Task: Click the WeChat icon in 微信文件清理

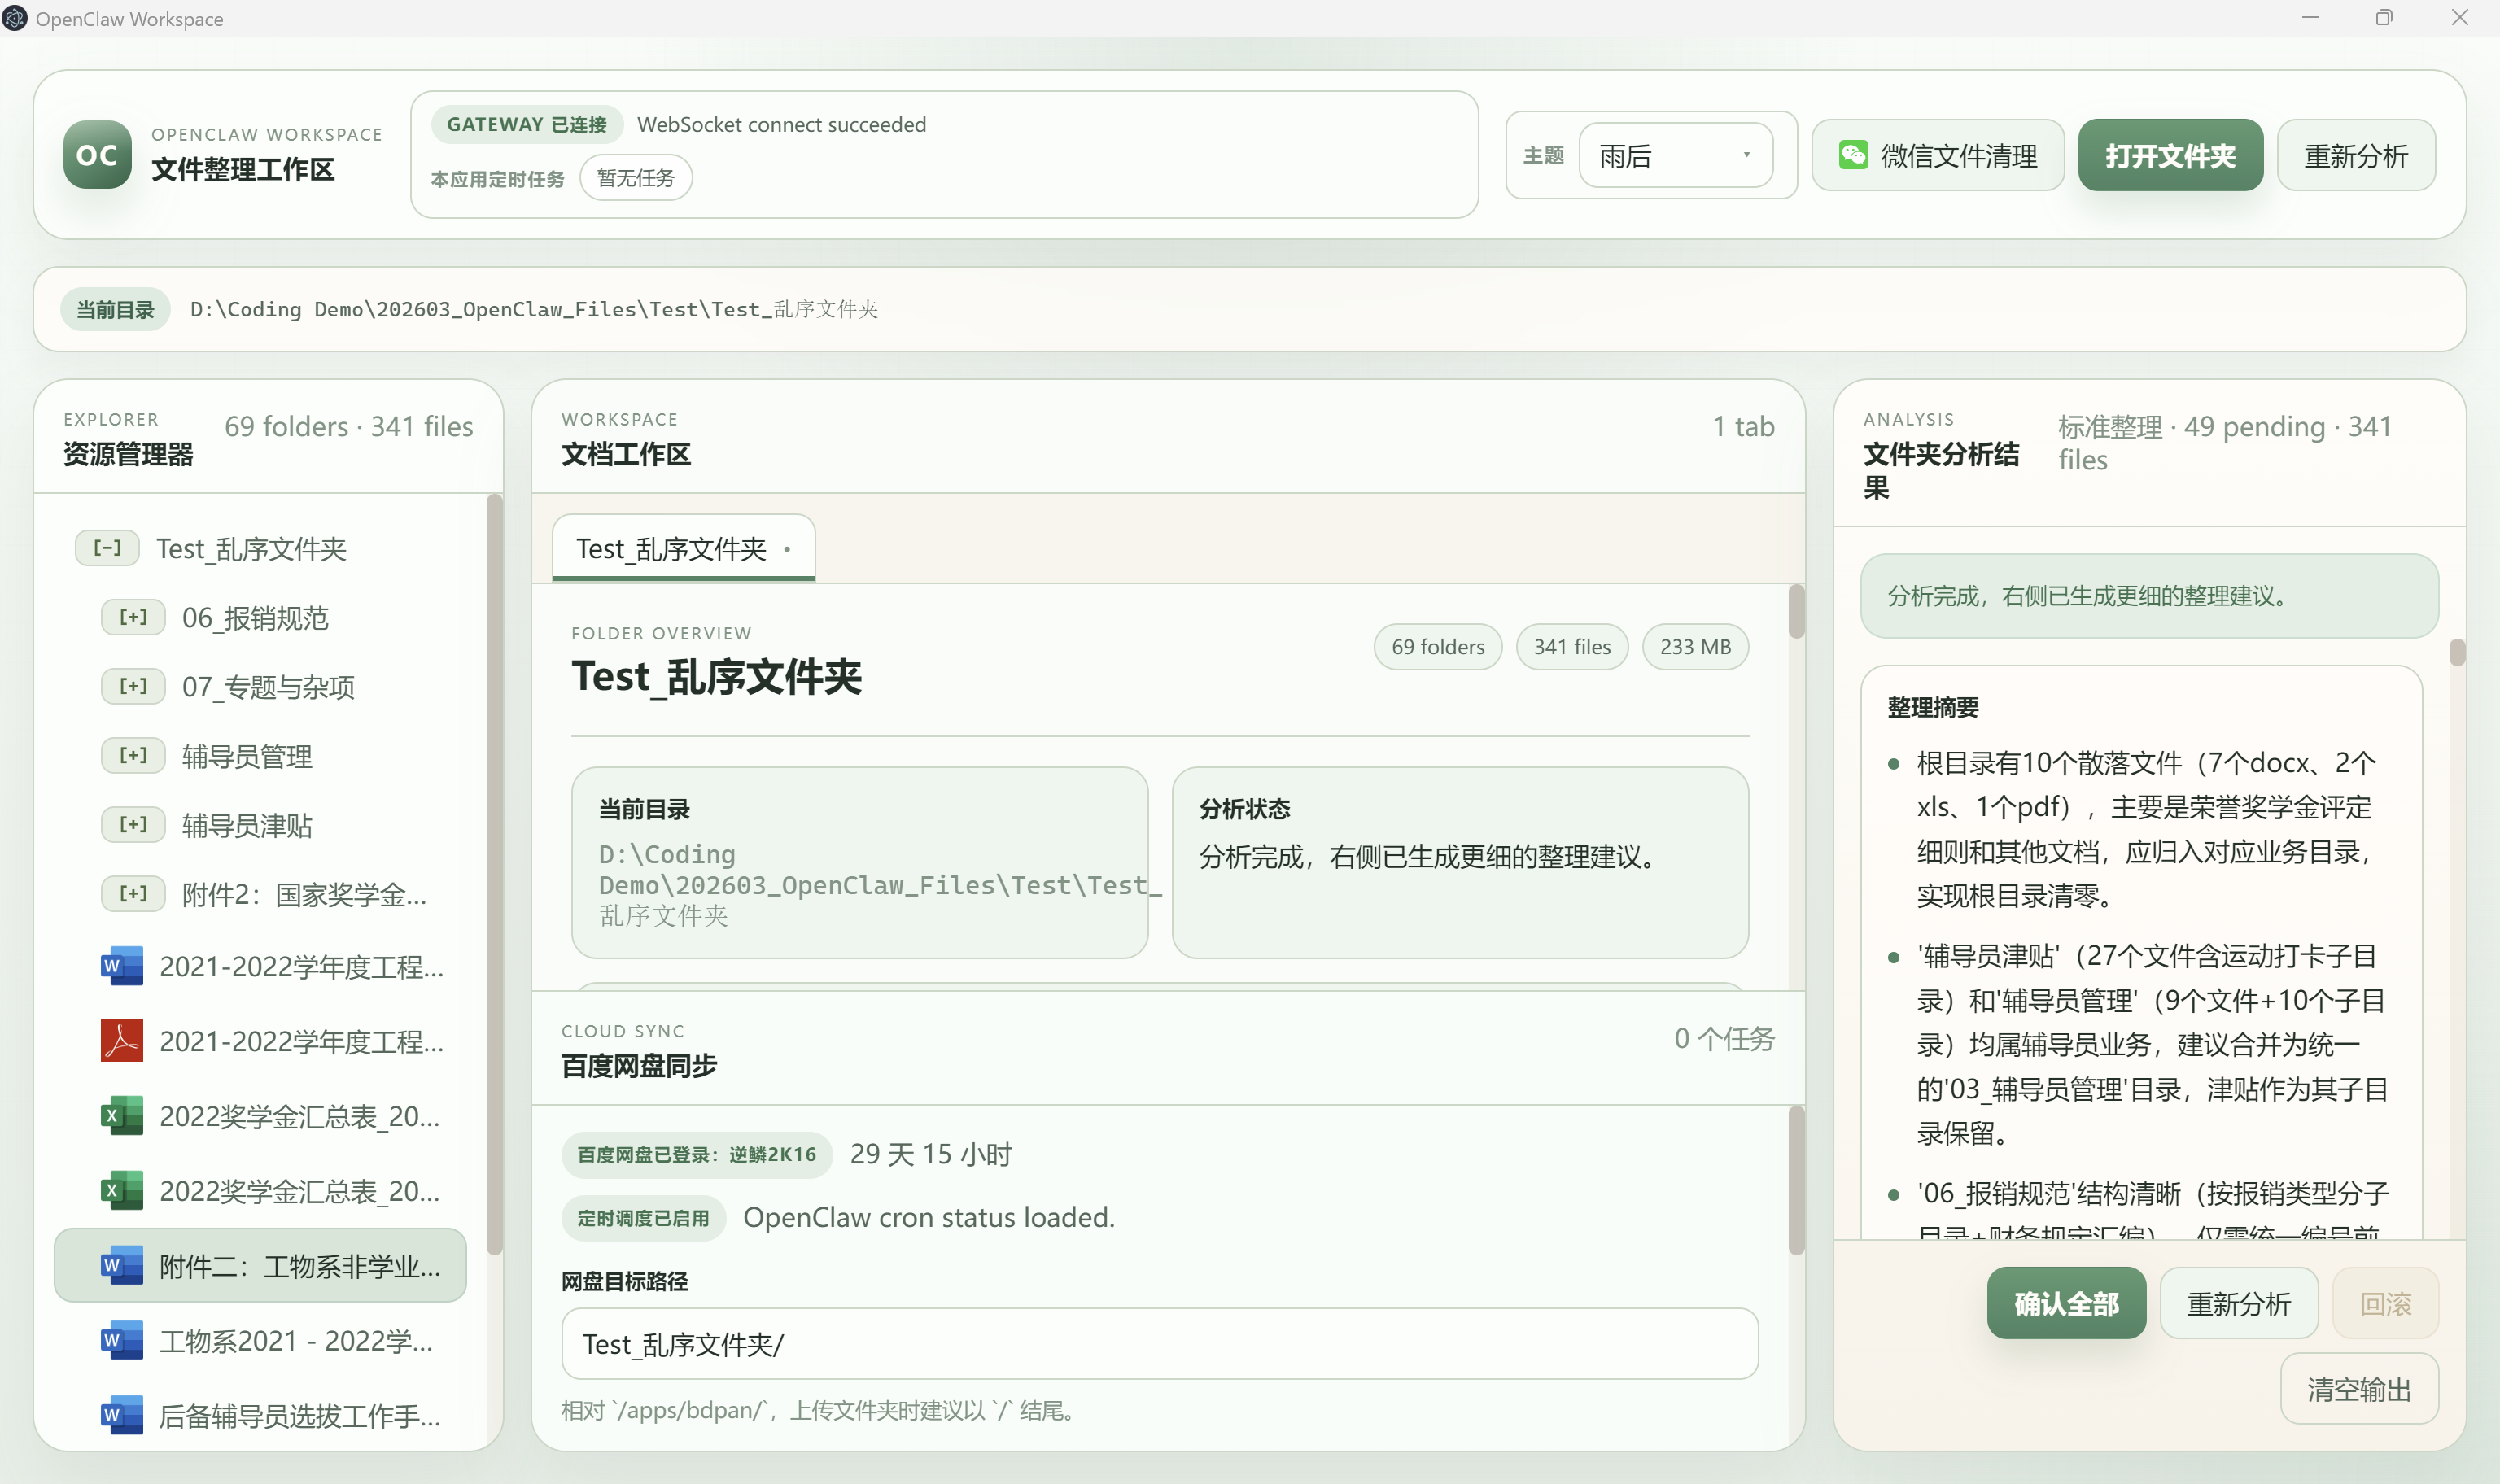Action: pos(1853,155)
